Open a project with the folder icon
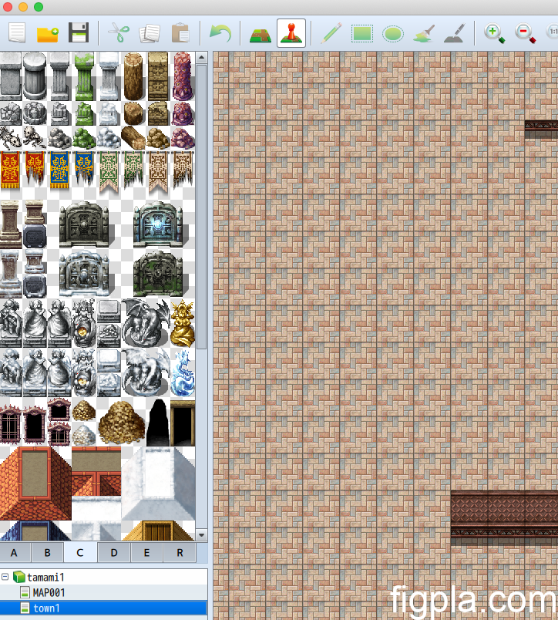 click(48, 33)
